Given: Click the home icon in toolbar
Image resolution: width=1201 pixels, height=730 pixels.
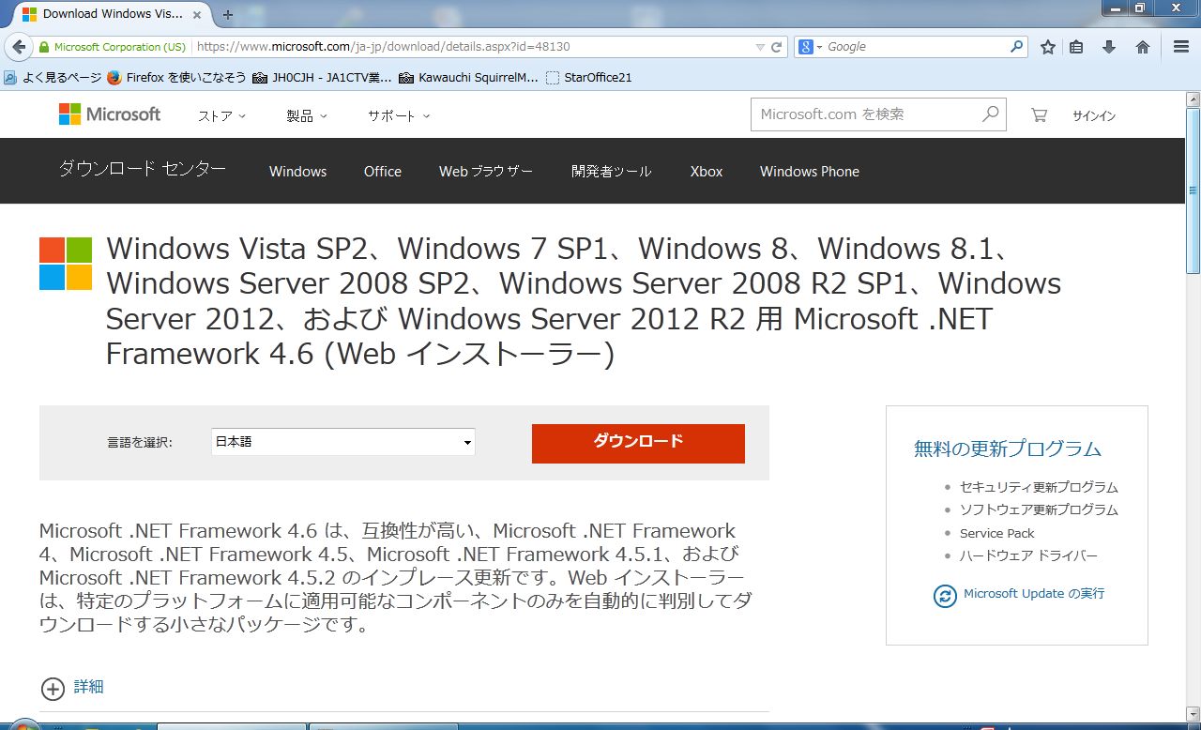Looking at the screenshot, I should 1142,47.
